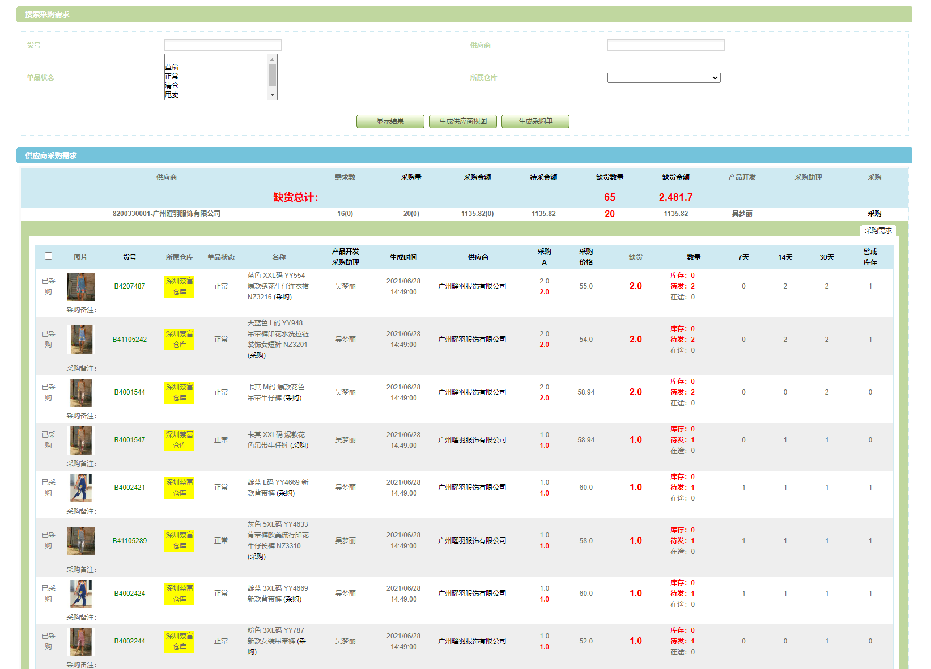Focus the 货号 input field
The width and height of the screenshot is (931, 669).
[223, 45]
